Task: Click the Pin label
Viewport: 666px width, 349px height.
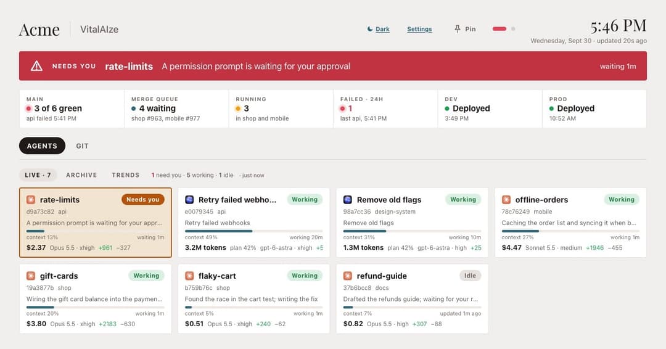Action: tap(470, 29)
